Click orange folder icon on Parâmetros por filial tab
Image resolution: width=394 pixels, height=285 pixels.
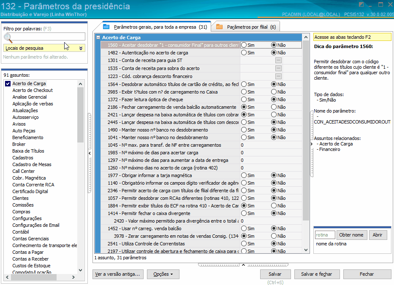point(219,27)
